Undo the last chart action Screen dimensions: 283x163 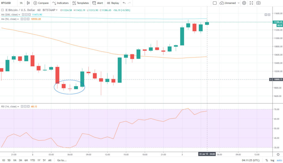(124, 3)
